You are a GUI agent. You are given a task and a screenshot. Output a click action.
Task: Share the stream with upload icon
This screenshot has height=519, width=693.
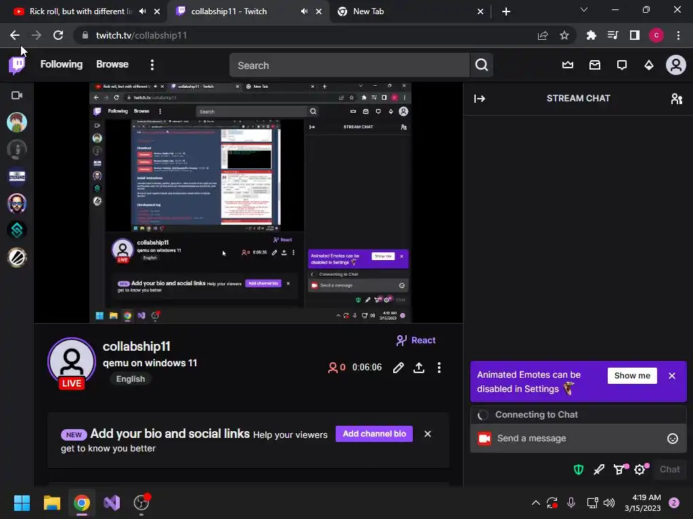point(418,368)
